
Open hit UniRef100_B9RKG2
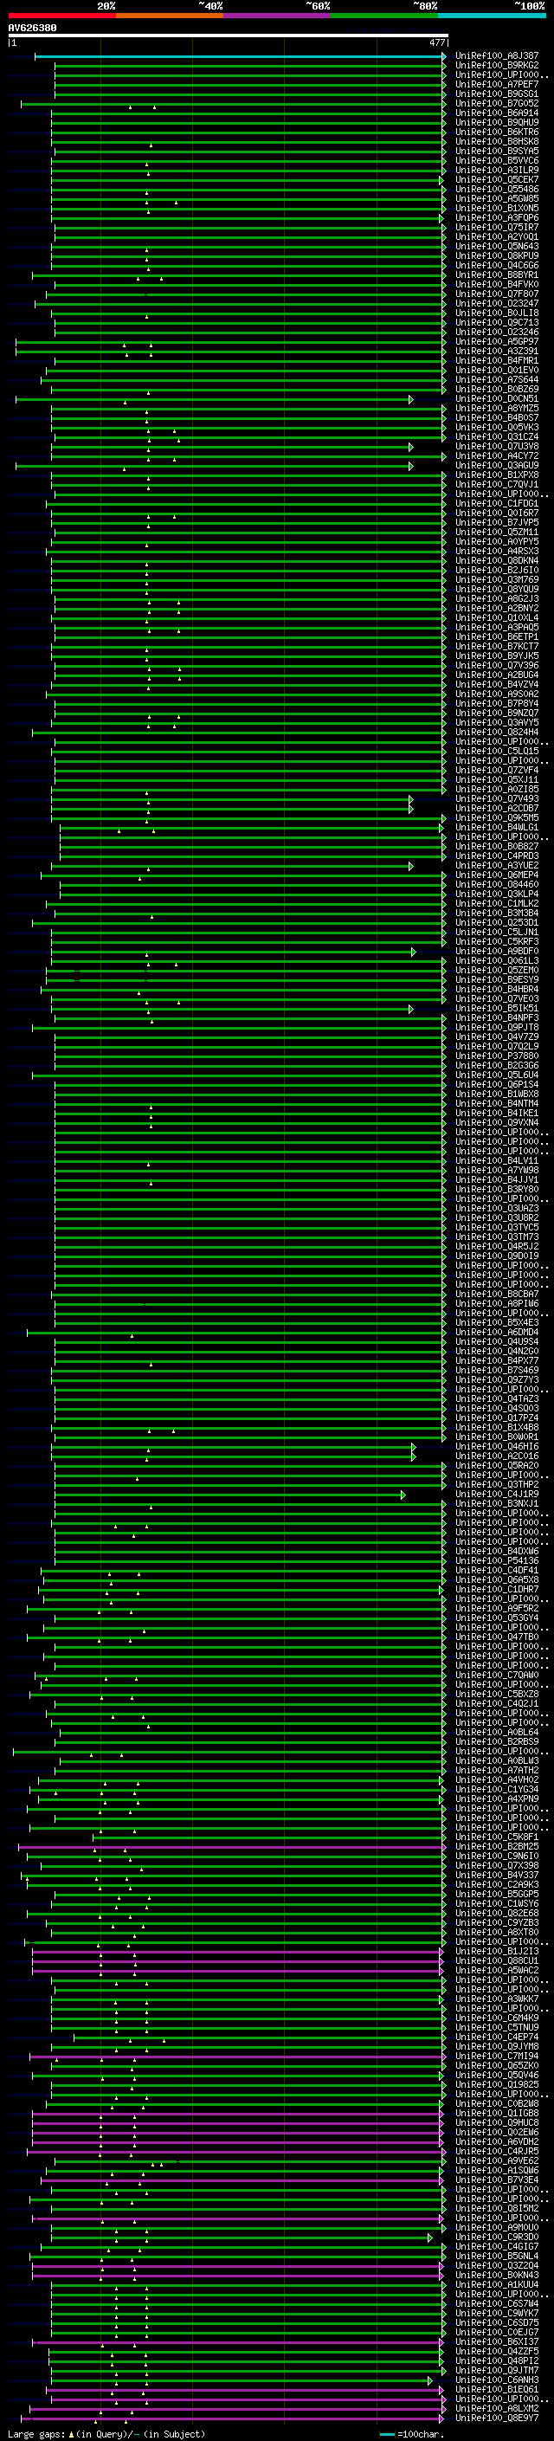coord(497,66)
